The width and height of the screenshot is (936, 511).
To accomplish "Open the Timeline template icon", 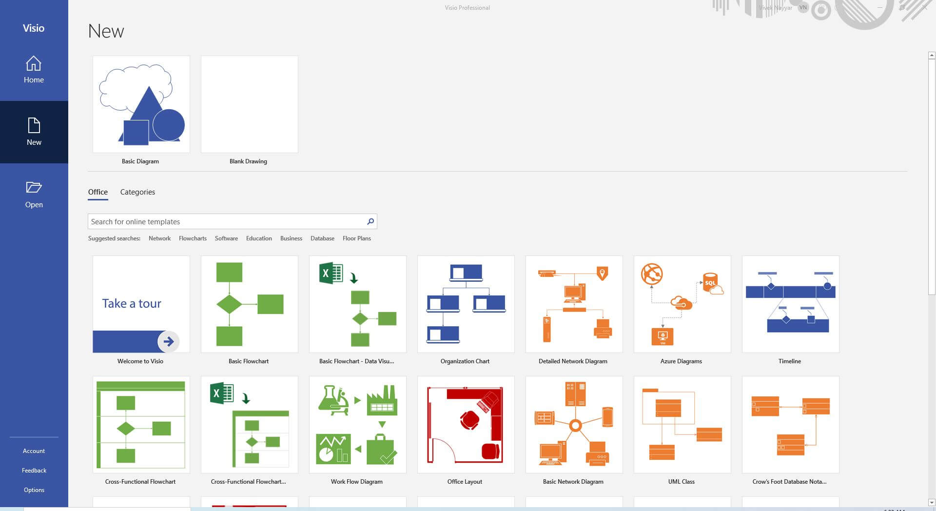I will pos(791,304).
